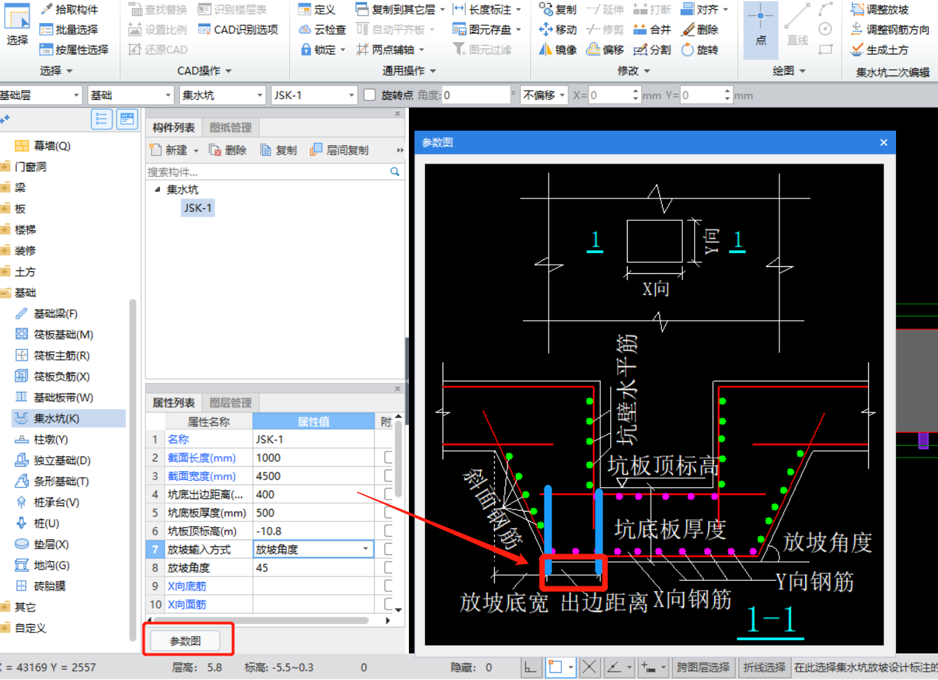Open the 定义 definition tool
This screenshot has height=680, width=938.
click(317, 9)
